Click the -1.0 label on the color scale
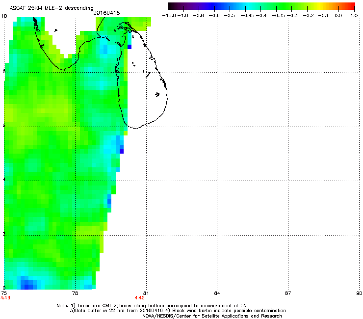This screenshot has width=363, height=319. click(183, 16)
